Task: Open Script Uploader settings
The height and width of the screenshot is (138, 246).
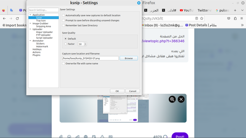Action: coord(45,38)
